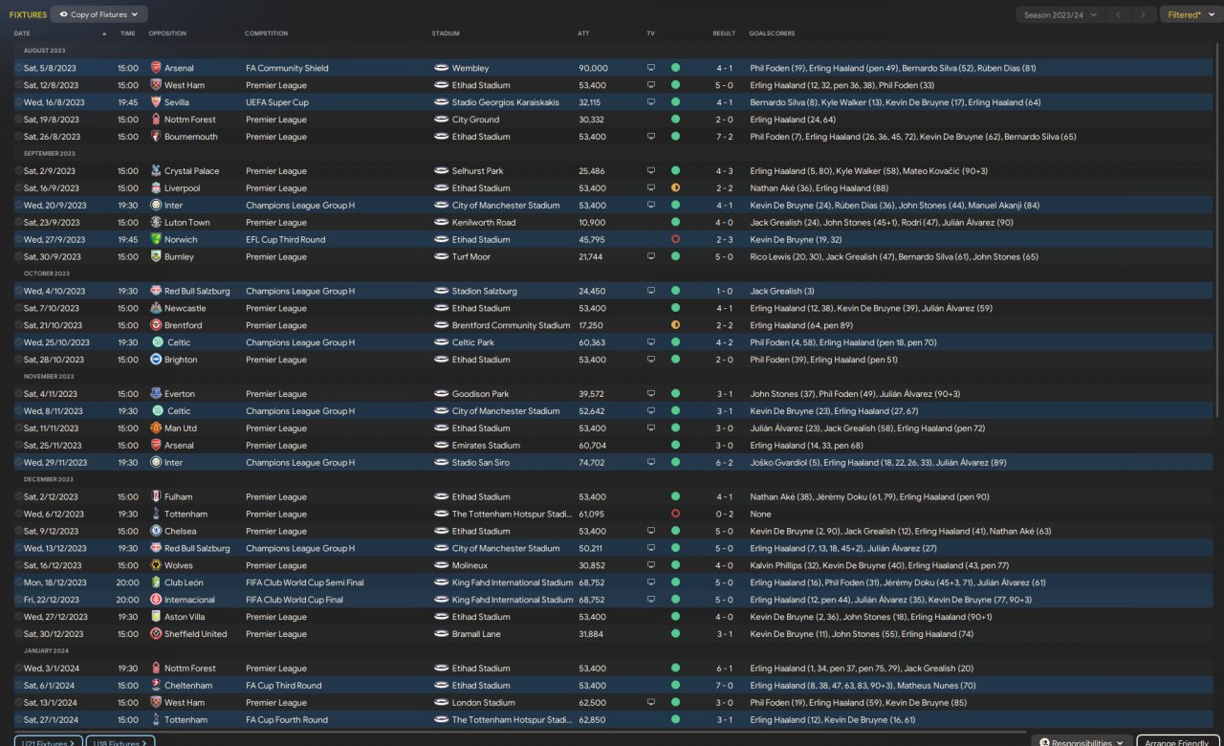The width and height of the screenshot is (1224, 746).
Task: Click the red result indicator on the Norwich row
Action: [x=675, y=240]
